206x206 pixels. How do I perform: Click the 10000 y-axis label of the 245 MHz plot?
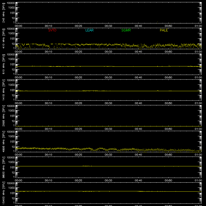pyautogui.click(x=11, y=3)
